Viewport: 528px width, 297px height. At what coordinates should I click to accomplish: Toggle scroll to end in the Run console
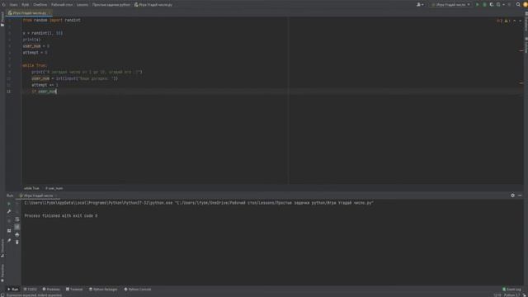point(17,227)
